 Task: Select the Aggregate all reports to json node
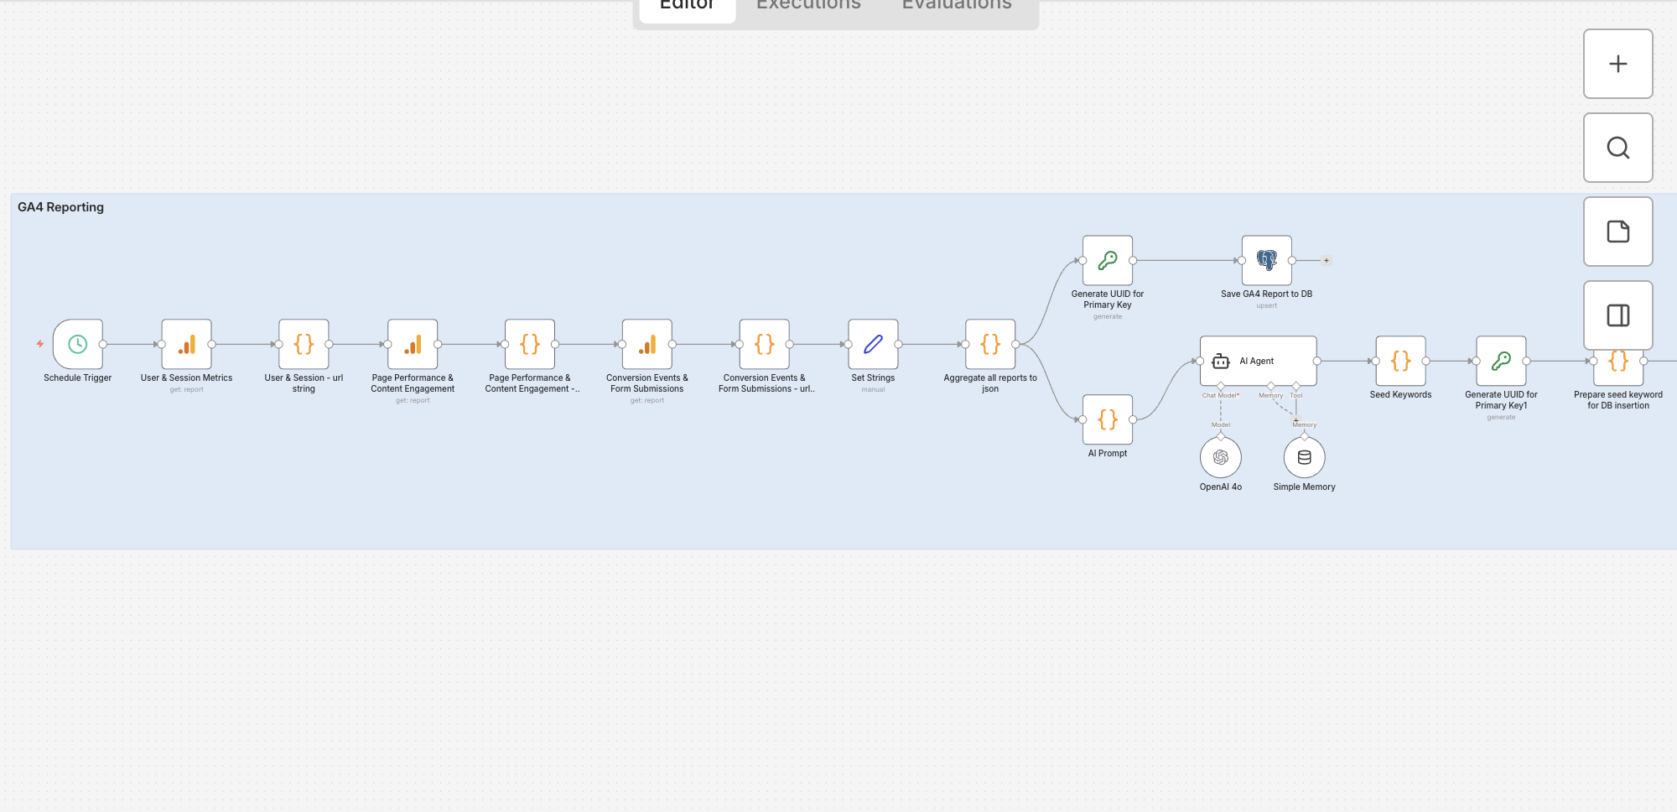coord(990,344)
